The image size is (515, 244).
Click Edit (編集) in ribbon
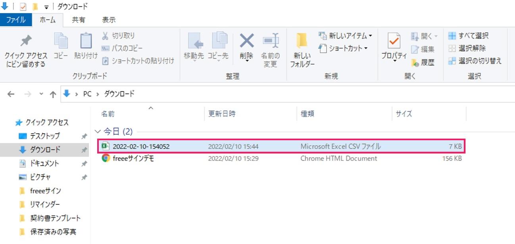[x=423, y=49]
